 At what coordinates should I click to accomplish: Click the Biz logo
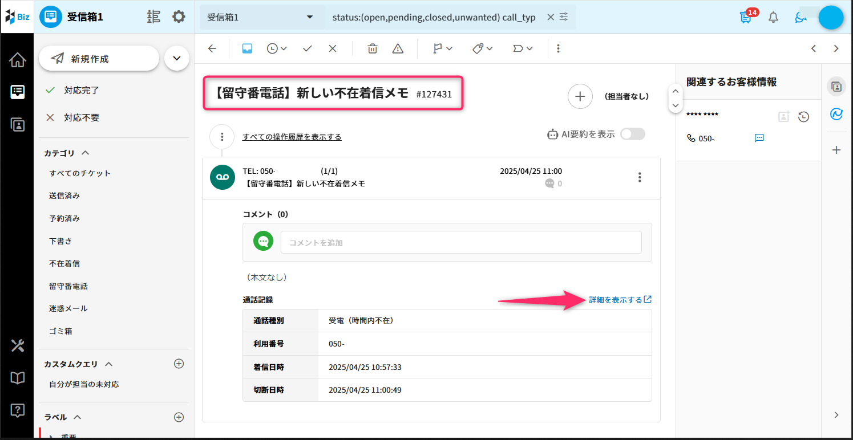tap(17, 17)
